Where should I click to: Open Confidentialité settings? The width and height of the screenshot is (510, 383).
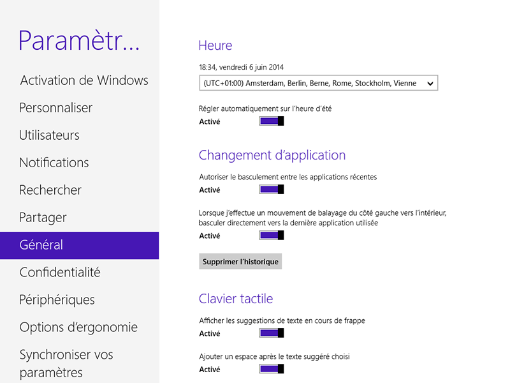[60, 273]
